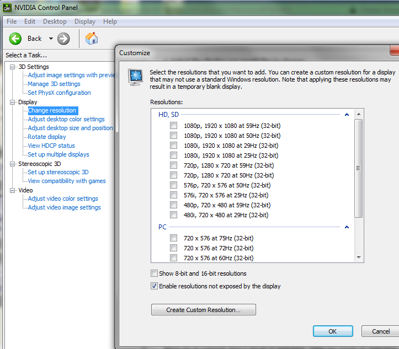Viewport: 399px width, 349px height.
Task: Click the Cancel button
Action: pyautogui.click(x=381, y=331)
